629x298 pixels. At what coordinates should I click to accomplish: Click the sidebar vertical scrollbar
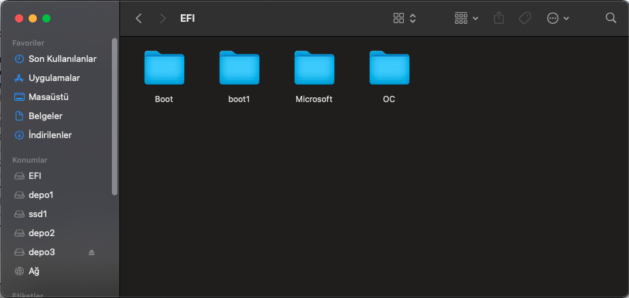tap(115, 116)
